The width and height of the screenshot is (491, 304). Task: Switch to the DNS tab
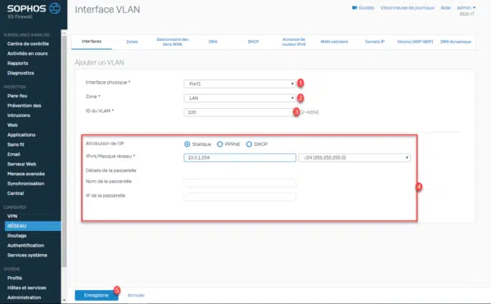[x=213, y=42]
